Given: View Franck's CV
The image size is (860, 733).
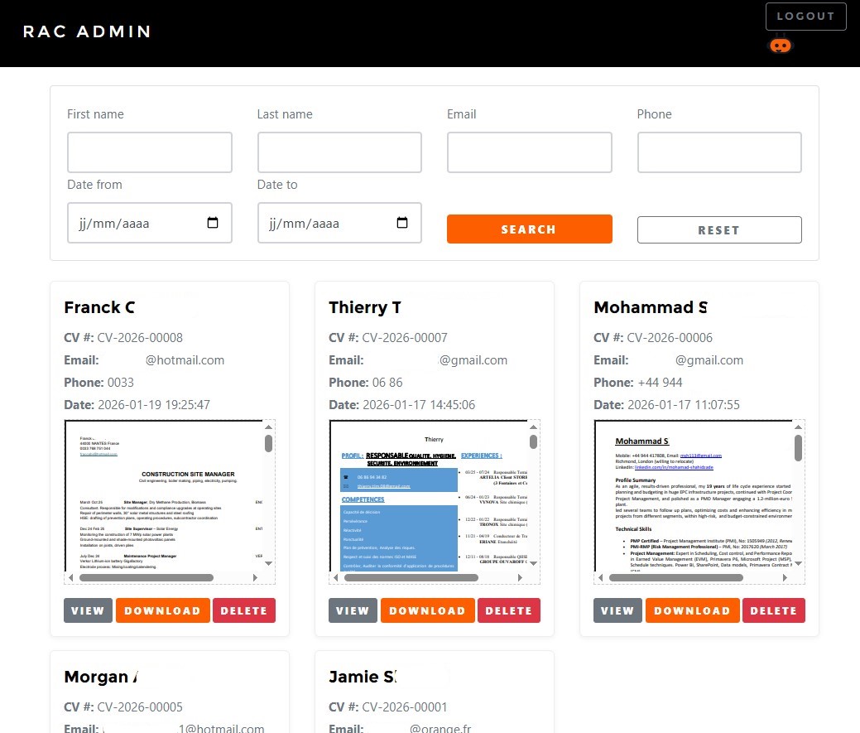Looking at the screenshot, I should pyautogui.click(x=88, y=610).
